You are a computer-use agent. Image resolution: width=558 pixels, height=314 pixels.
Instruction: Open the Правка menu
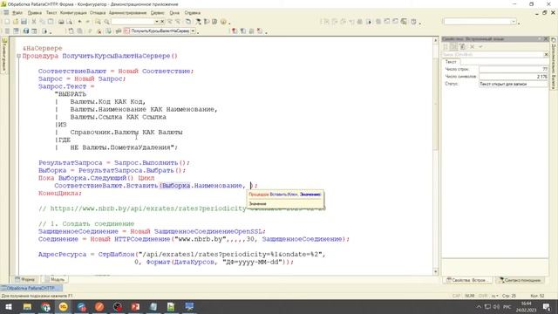tap(35, 13)
